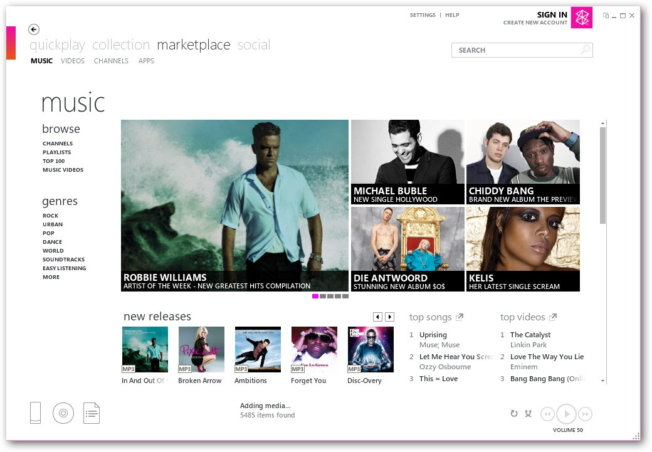Browse MUSIC VIDEOS
Viewport: 652px width, 452px height.
[63, 170]
